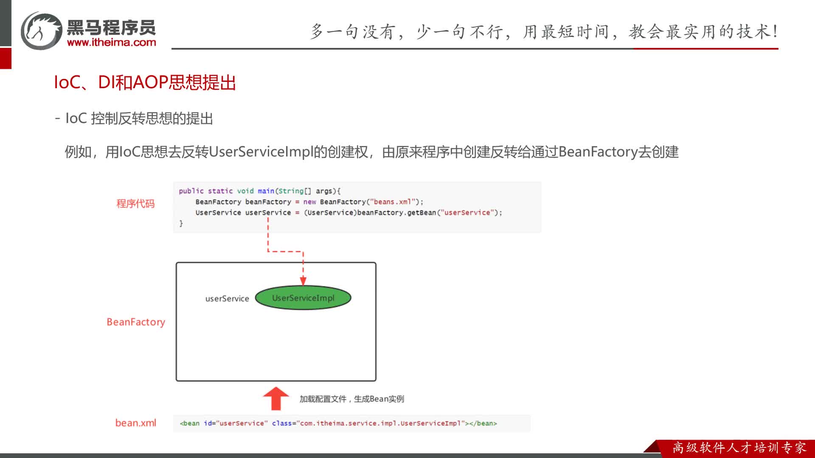Click the red upward arrow icon
The image size is (815, 458).
pyautogui.click(x=276, y=398)
